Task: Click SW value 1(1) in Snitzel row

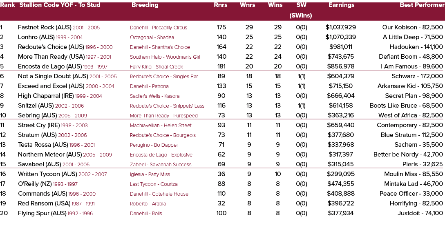Action: coord(301,106)
